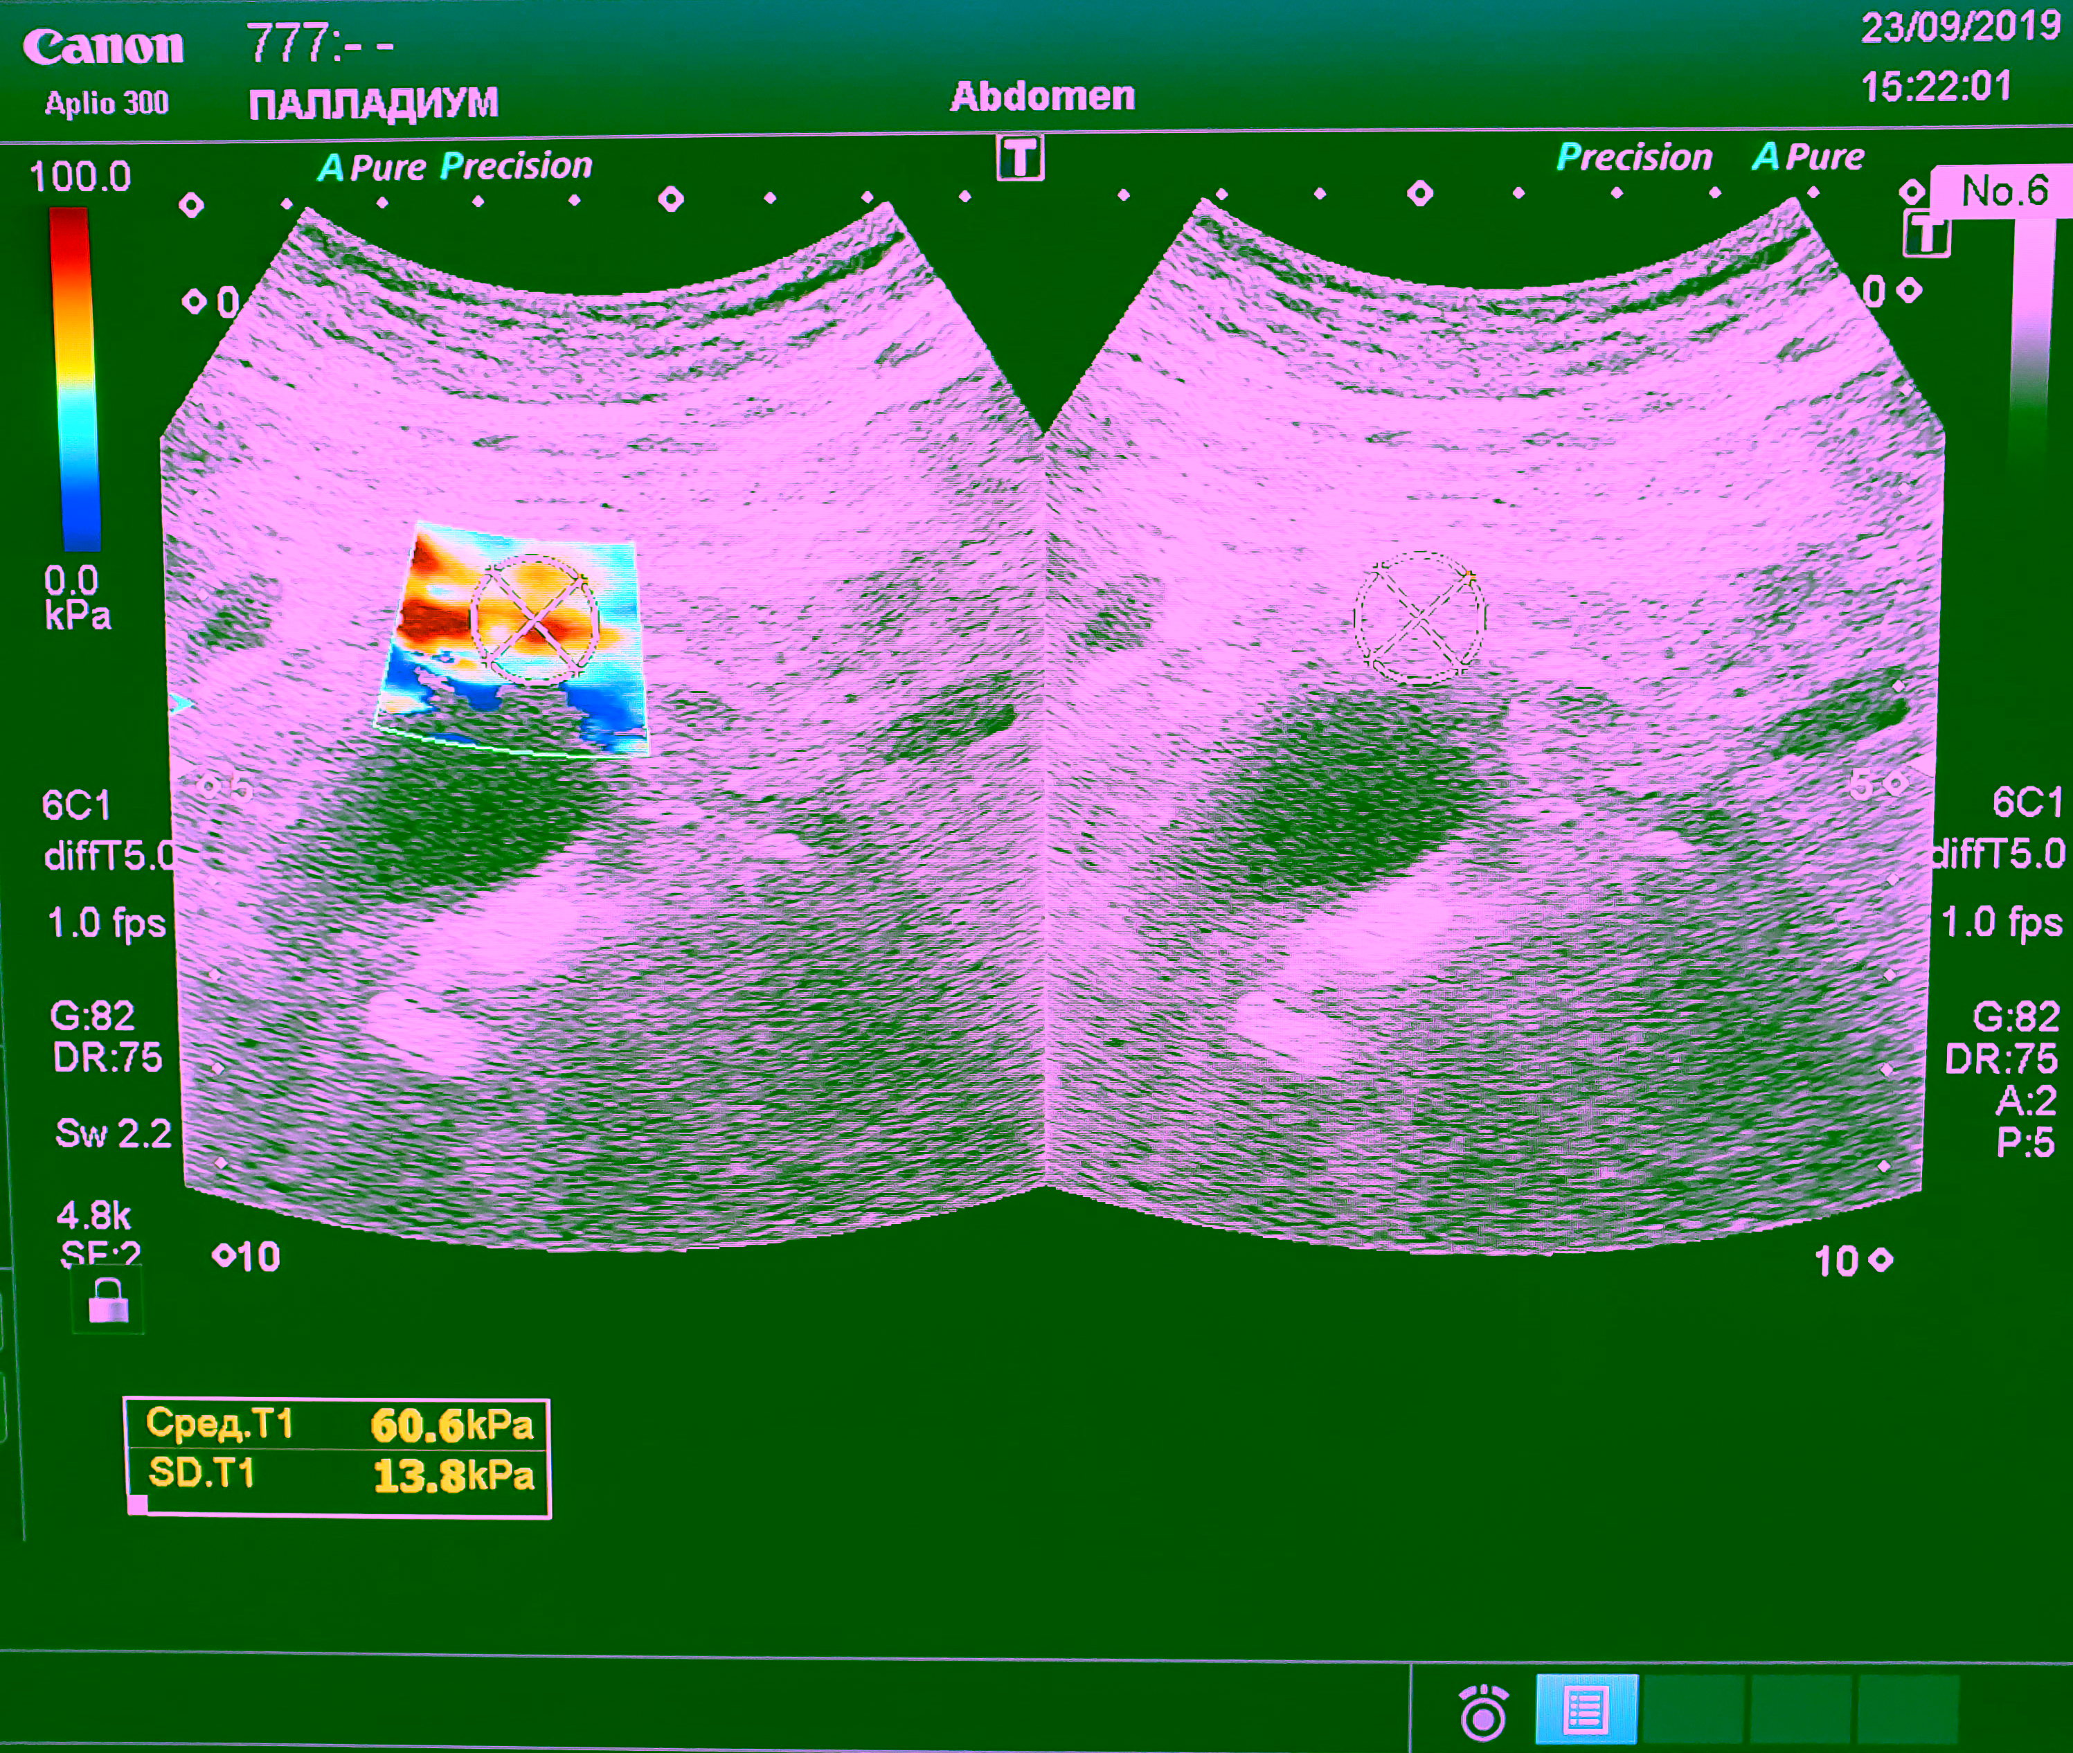Click the left depth marker 10
This screenshot has width=2073, height=1753.
click(x=258, y=1257)
